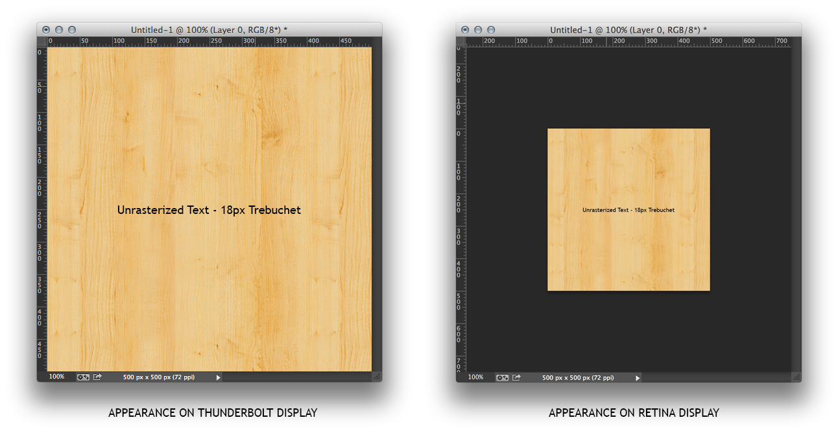Click the sync settings icon in the Retina window status bar

click(502, 377)
